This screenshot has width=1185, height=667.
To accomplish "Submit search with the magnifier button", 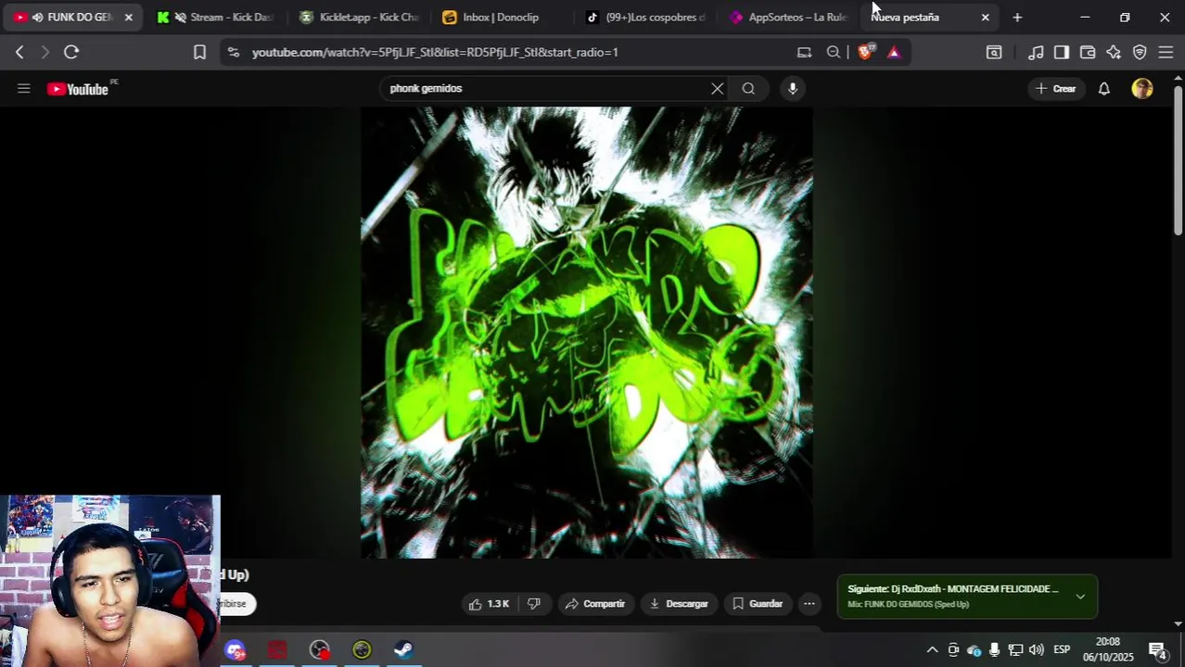I will click(748, 89).
